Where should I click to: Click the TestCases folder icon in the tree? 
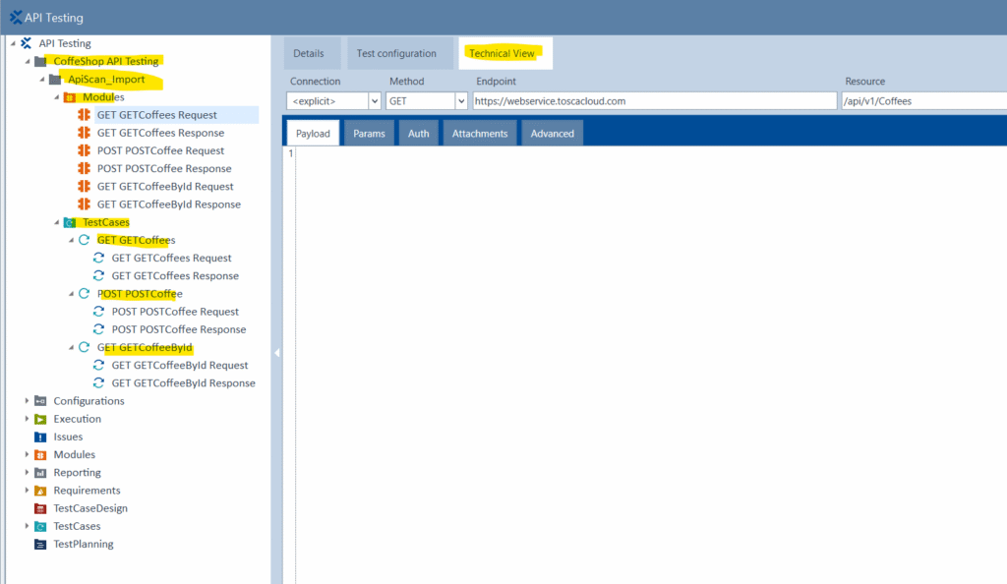click(71, 221)
